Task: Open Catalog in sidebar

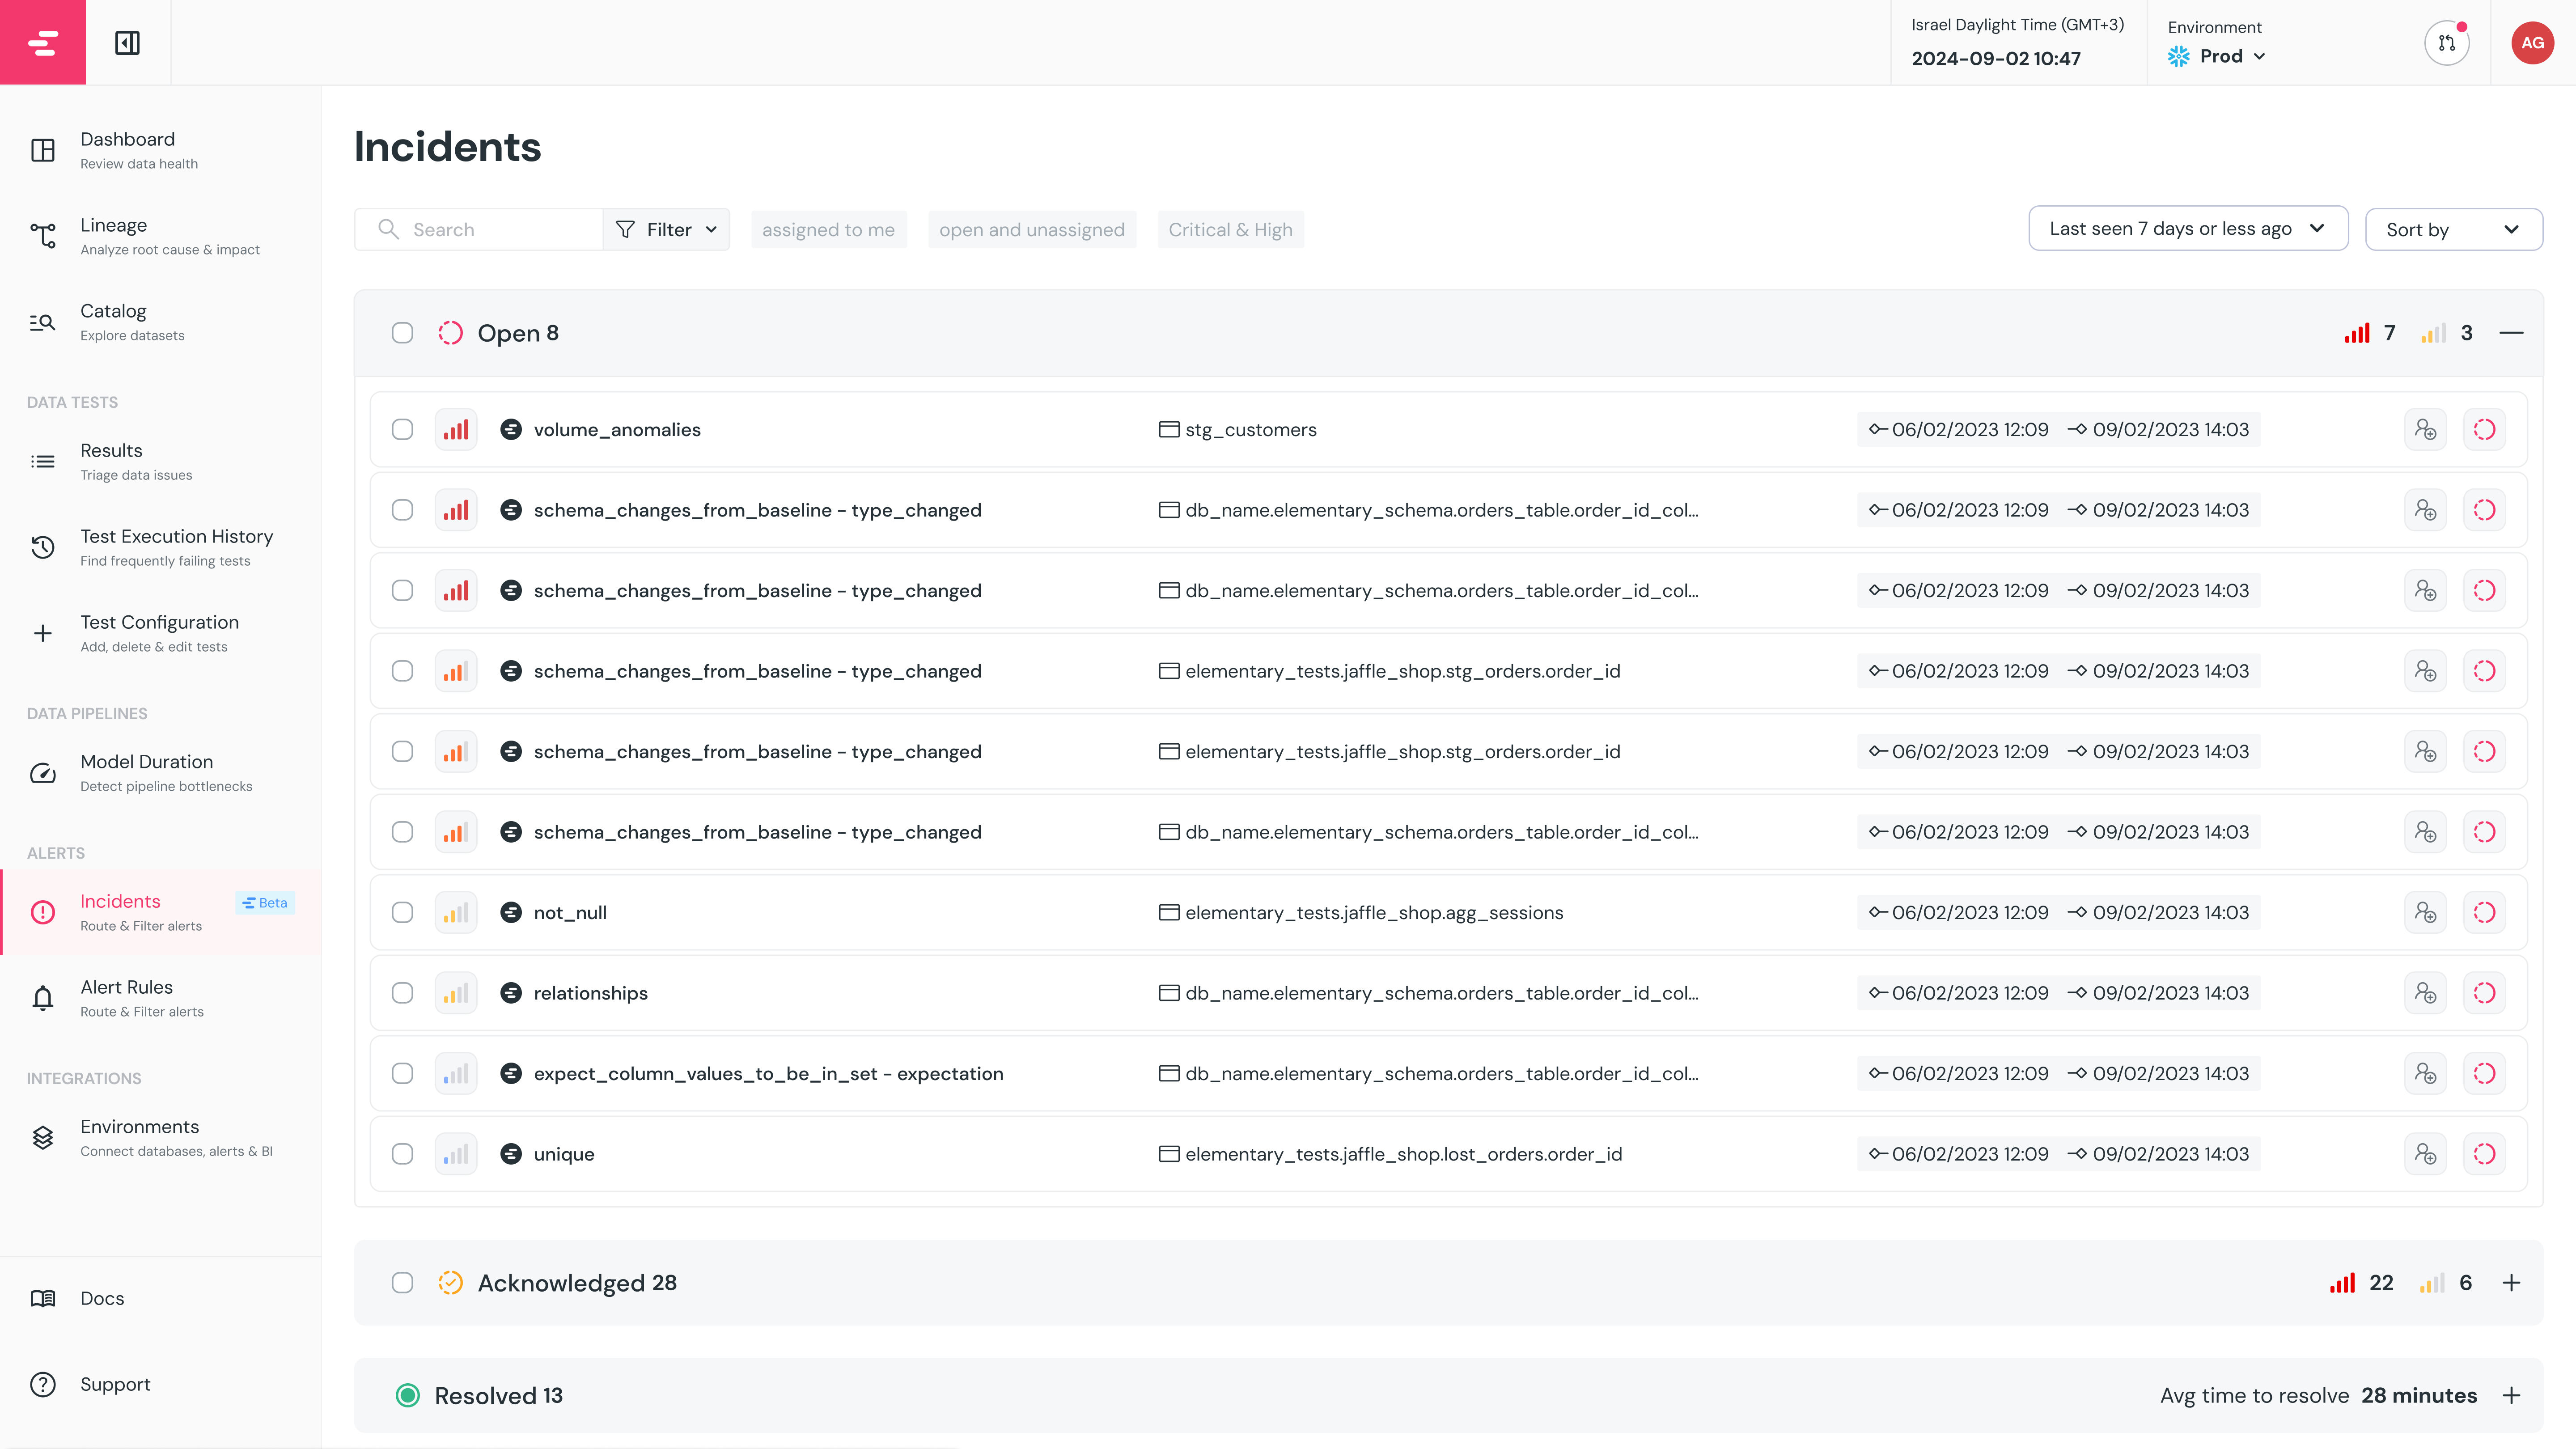Action: pyautogui.click(x=161, y=322)
